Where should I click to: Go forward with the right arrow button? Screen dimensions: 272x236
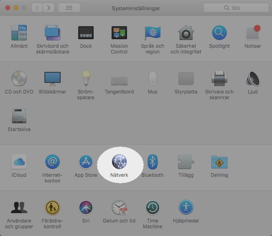[x=48, y=8]
